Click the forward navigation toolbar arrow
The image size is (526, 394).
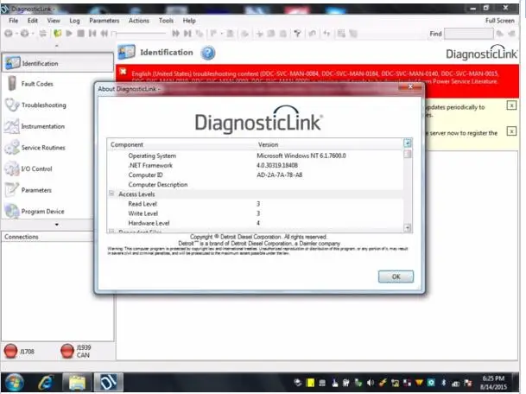24,33
